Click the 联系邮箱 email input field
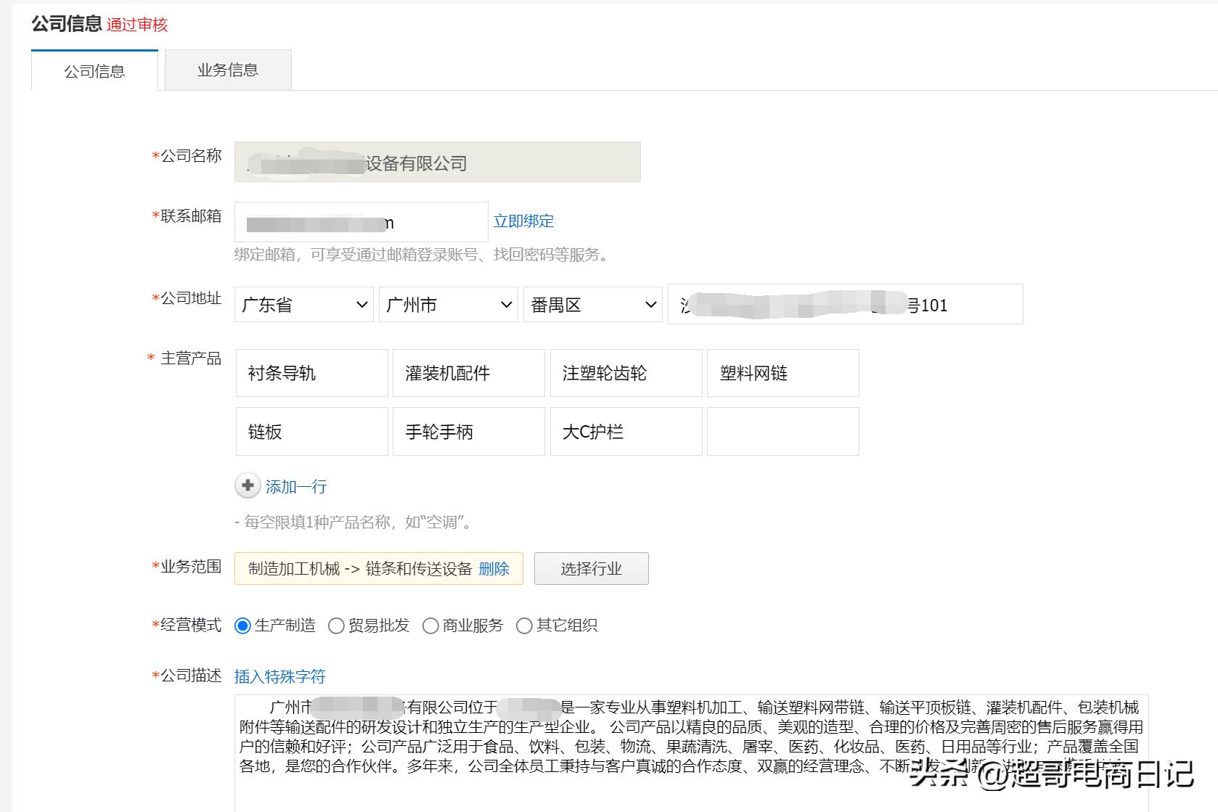The image size is (1218, 812). pyautogui.click(x=361, y=221)
